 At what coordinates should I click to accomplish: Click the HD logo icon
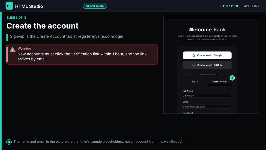(9, 6)
